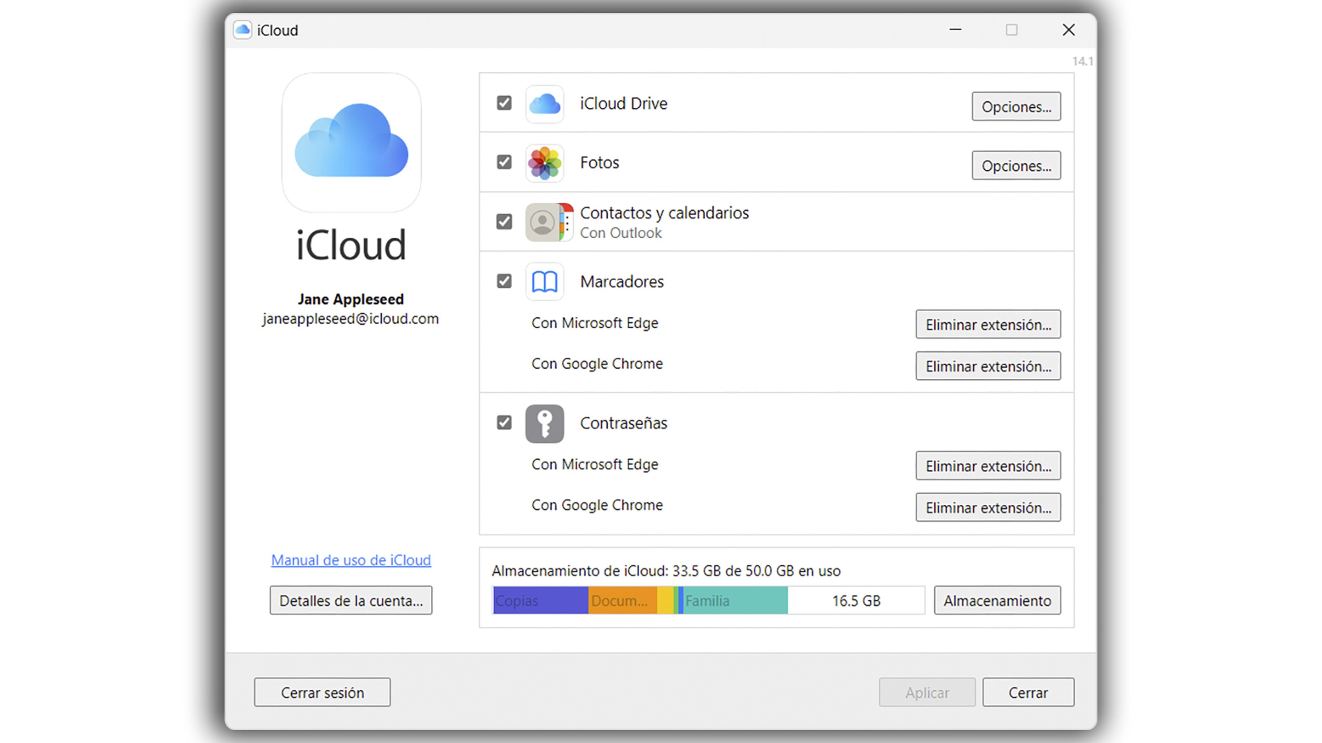
Task: Click the Fotos flower icon
Action: click(x=545, y=163)
